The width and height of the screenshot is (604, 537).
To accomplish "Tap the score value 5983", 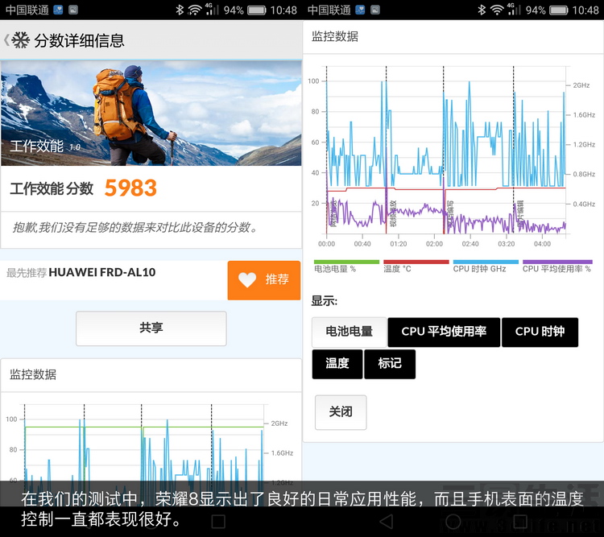I will coord(130,188).
